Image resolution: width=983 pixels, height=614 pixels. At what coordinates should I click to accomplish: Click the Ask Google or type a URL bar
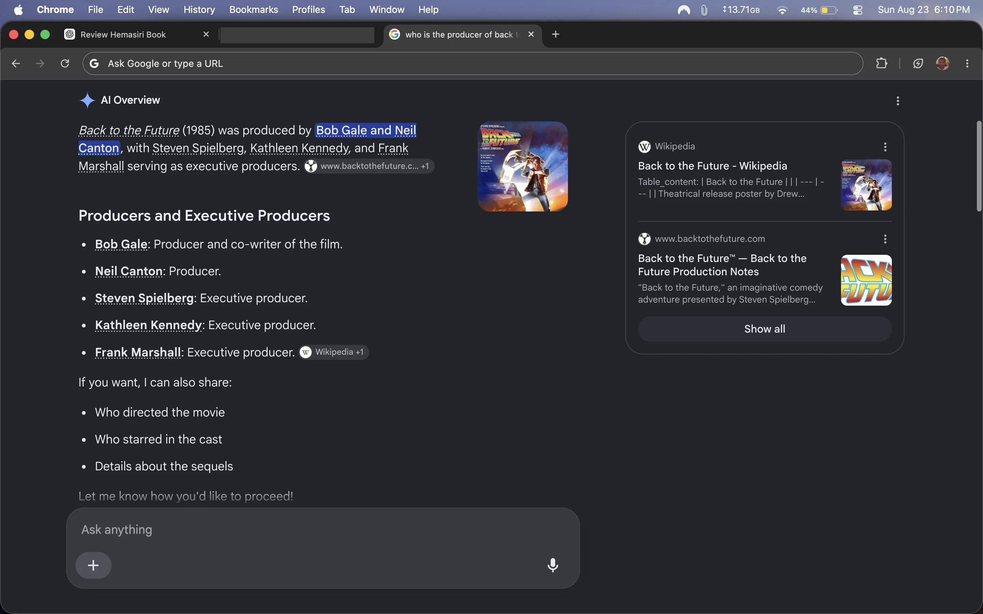click(x=473, y=63)
